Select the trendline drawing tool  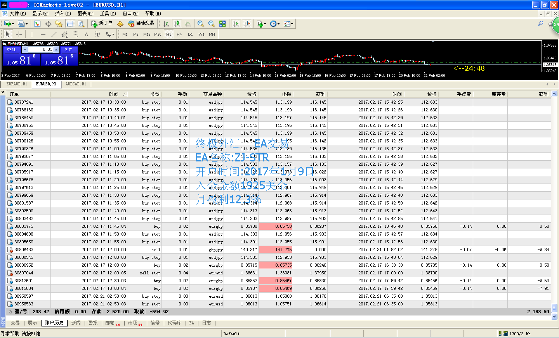coord(54,34)
